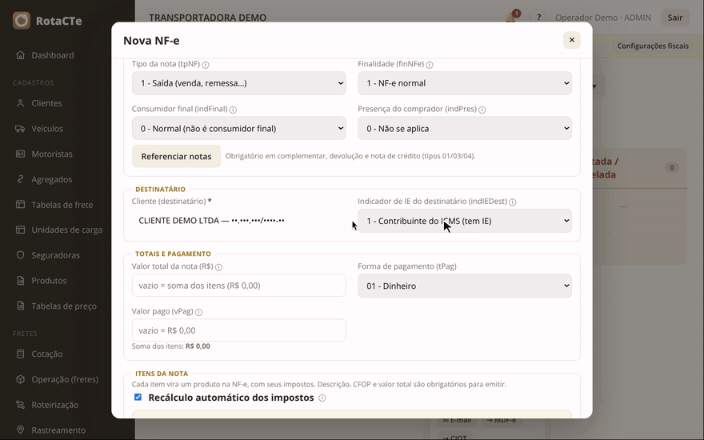
Task: Open Indicador de IE do destinatário dropdown
Action: pos(465,221)
